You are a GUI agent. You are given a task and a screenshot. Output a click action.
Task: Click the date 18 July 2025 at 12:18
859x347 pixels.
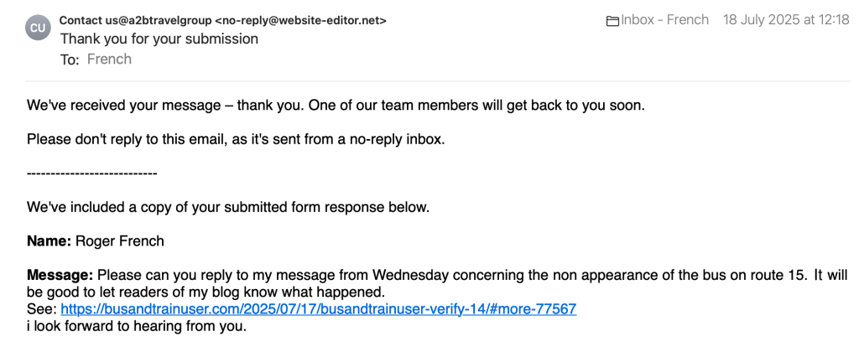tap(786, 20)
